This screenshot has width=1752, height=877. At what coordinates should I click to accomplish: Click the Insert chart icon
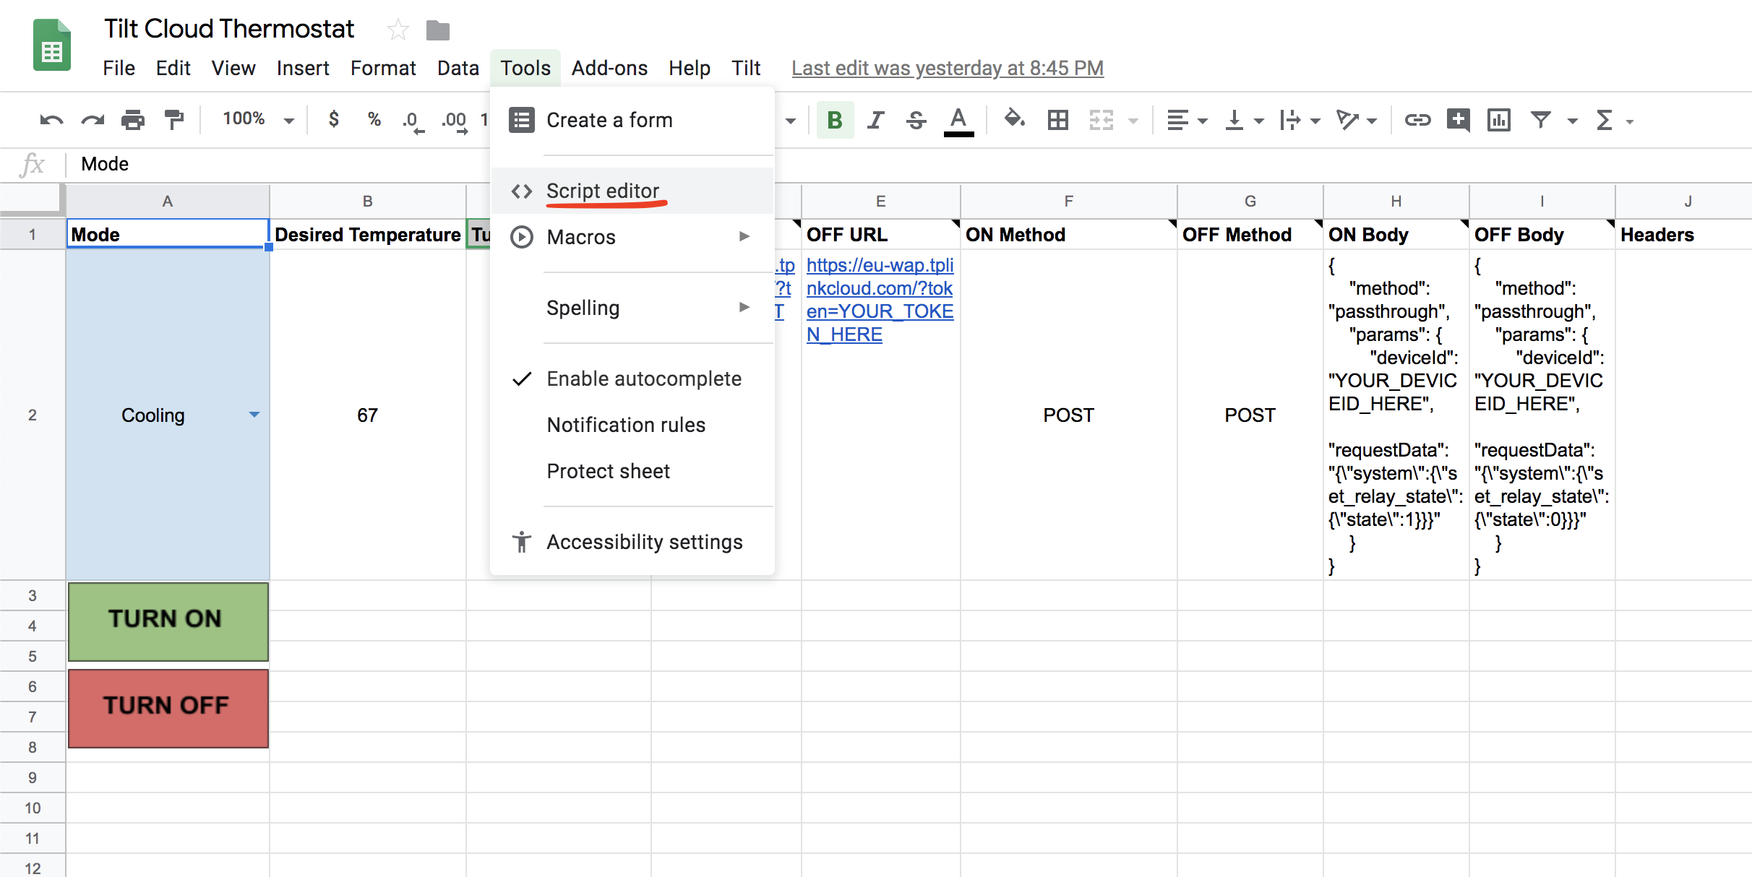pos(1498,120)
